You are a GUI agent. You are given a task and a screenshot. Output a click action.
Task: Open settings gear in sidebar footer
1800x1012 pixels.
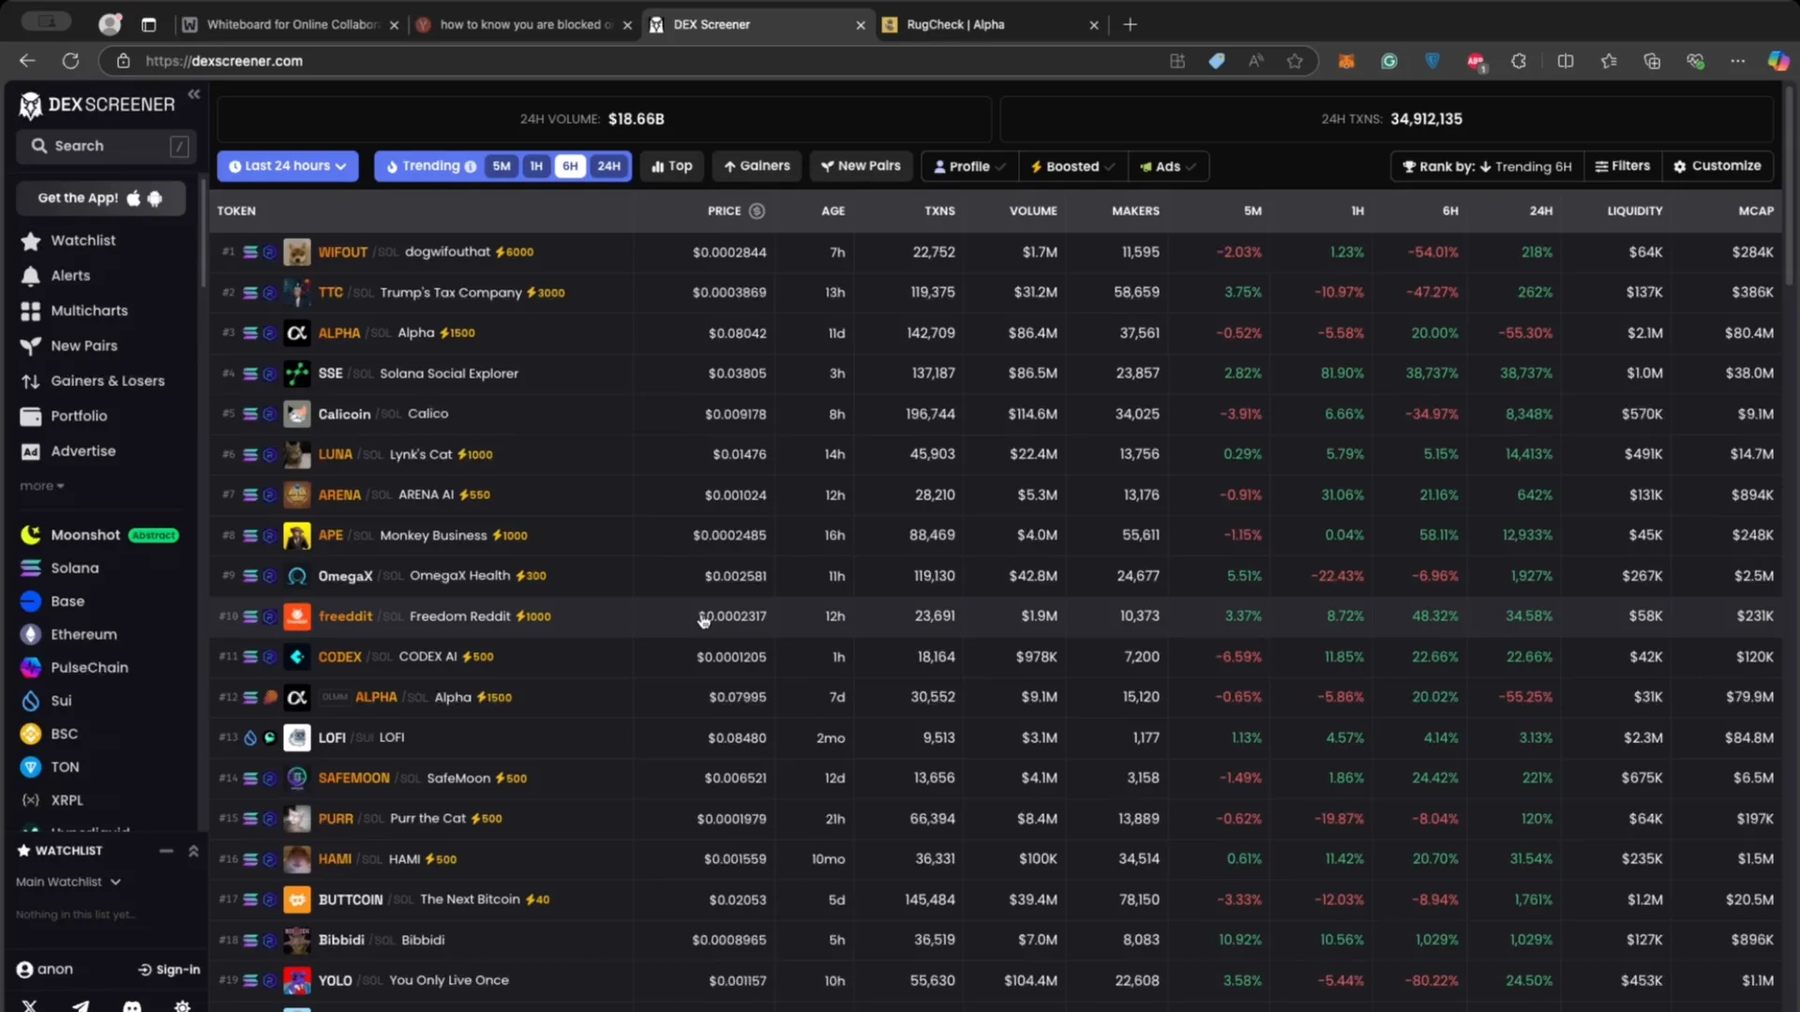click(x=183, y=1005)
